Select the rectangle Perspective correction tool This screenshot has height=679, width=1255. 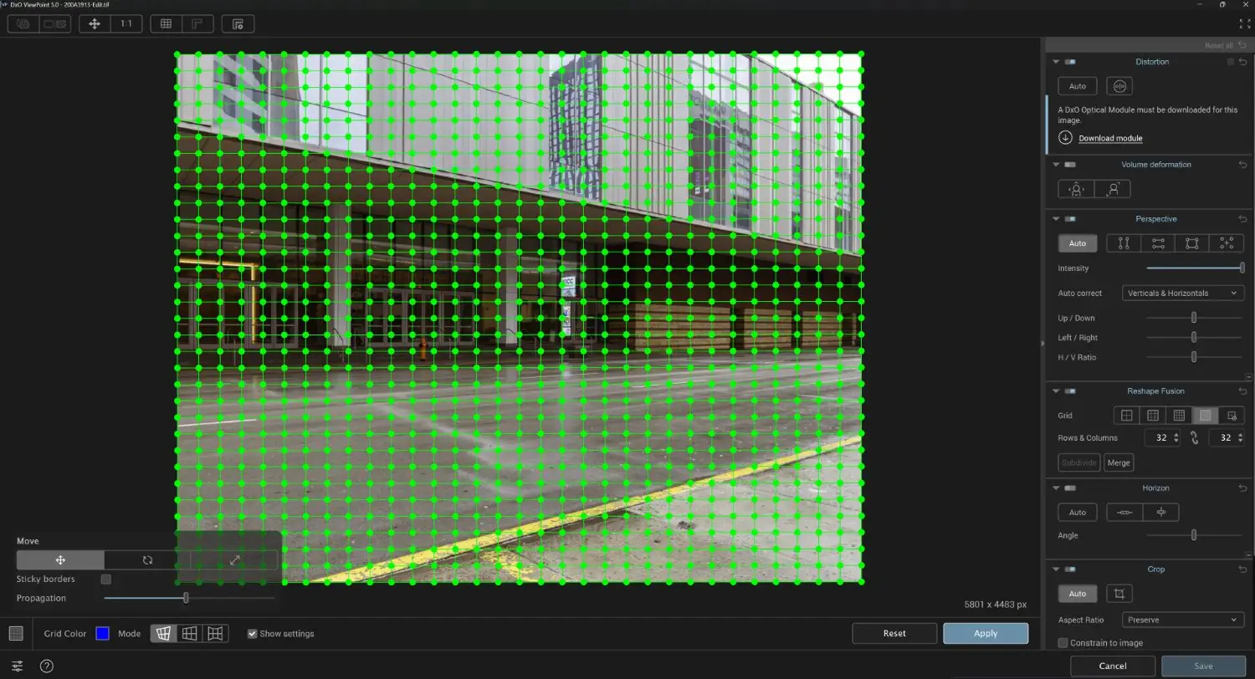pos(1191,242)
